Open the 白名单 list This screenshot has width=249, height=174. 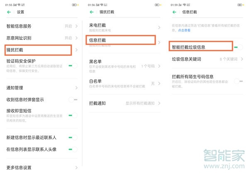click(124, 83)
